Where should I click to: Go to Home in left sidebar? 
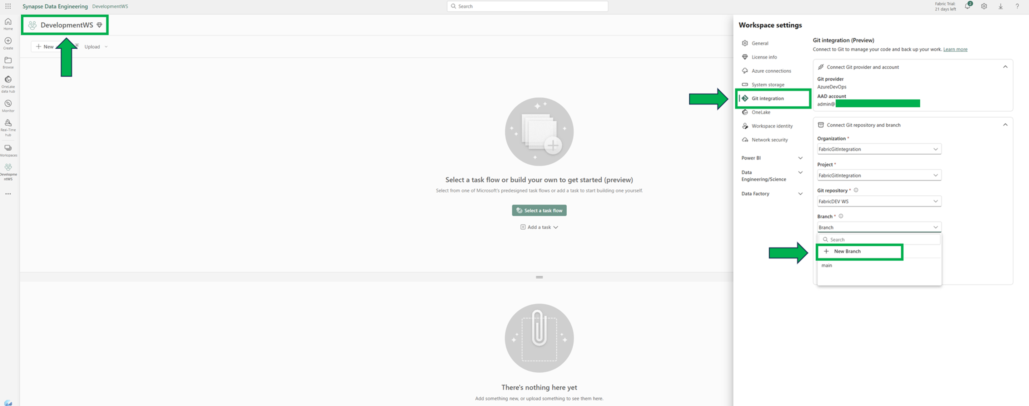pyautogui.click(x=8, y=24)
